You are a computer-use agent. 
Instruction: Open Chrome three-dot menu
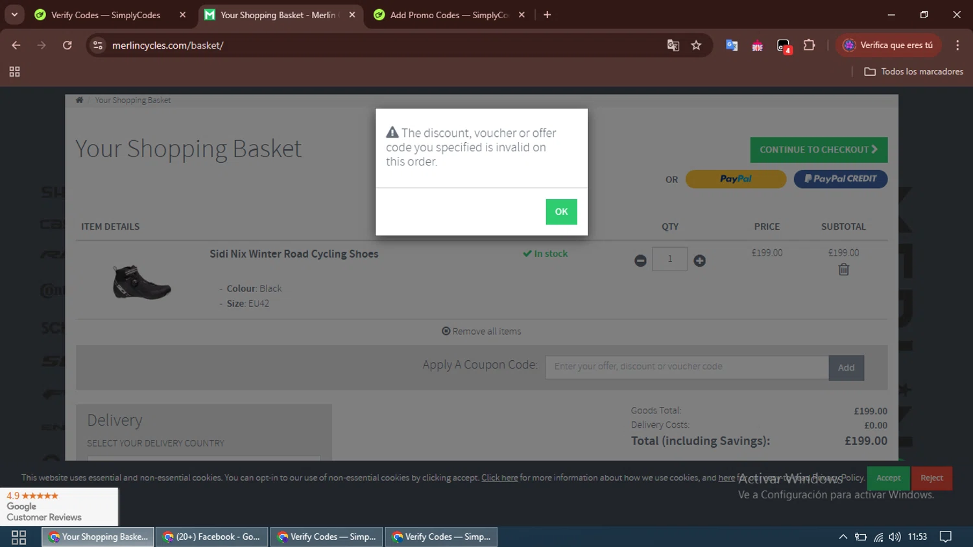[957, 45]
